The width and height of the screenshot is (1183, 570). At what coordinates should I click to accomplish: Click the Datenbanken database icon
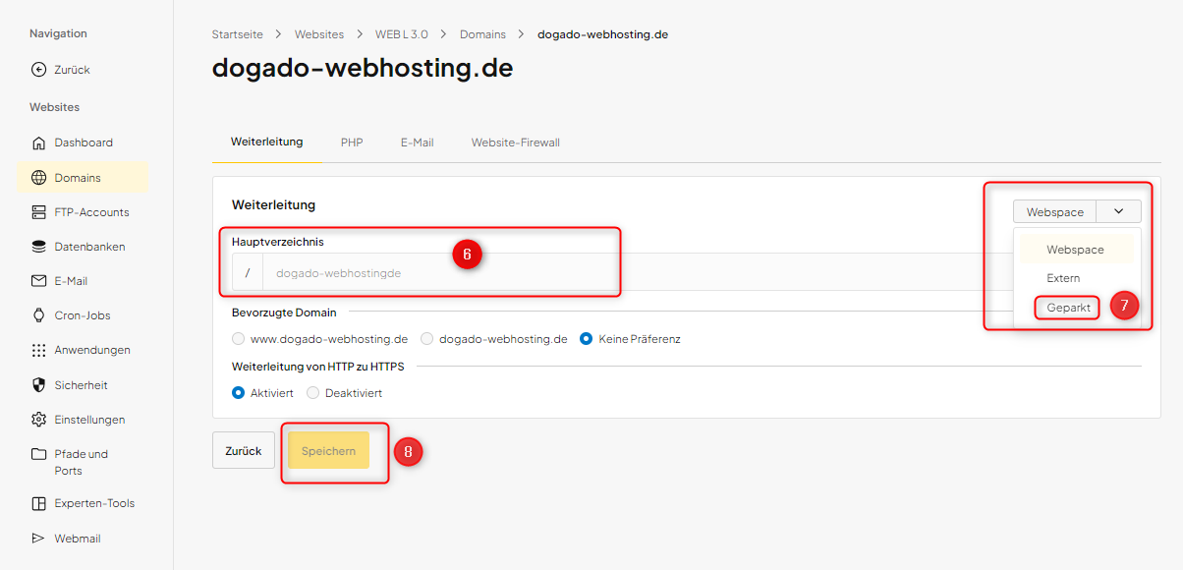point(39,247)
